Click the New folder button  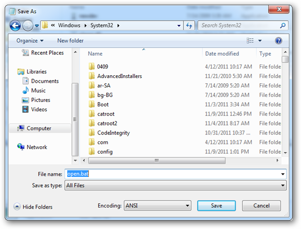pos(71,41)
